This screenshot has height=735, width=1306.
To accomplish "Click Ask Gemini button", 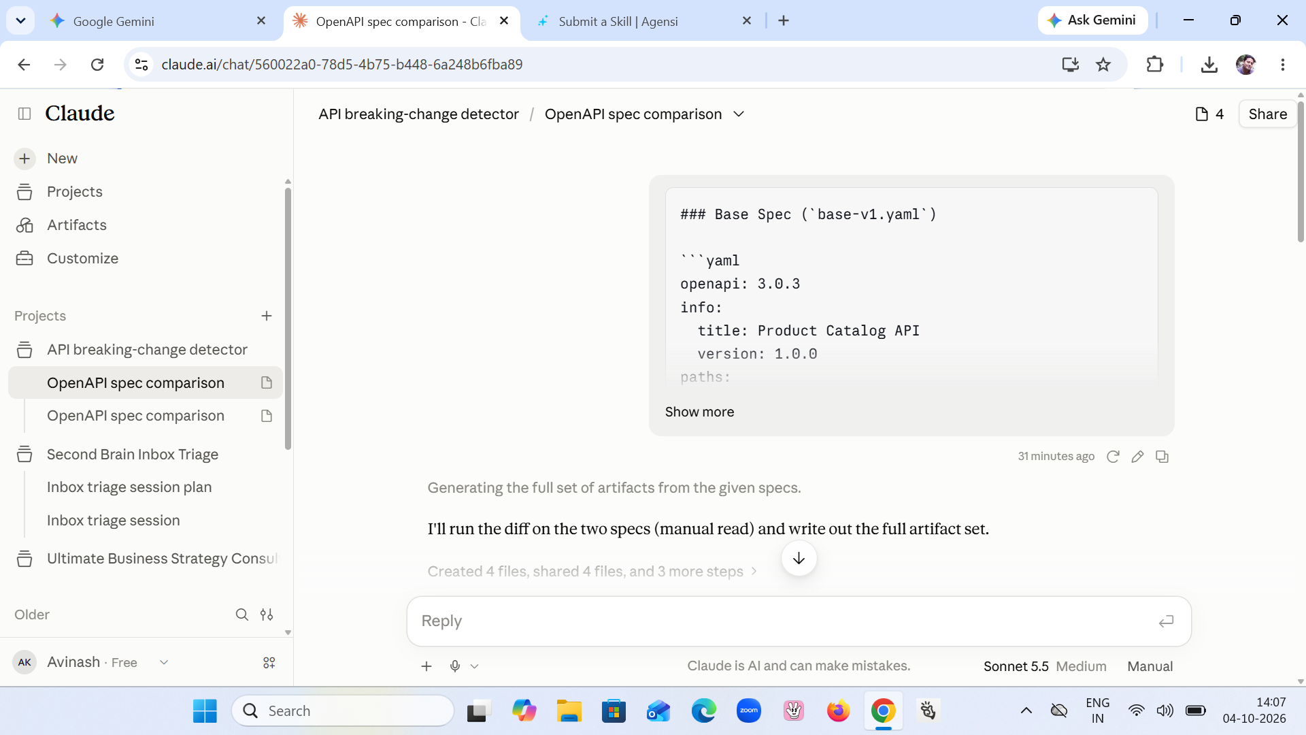I will [x=1092, y=20].
